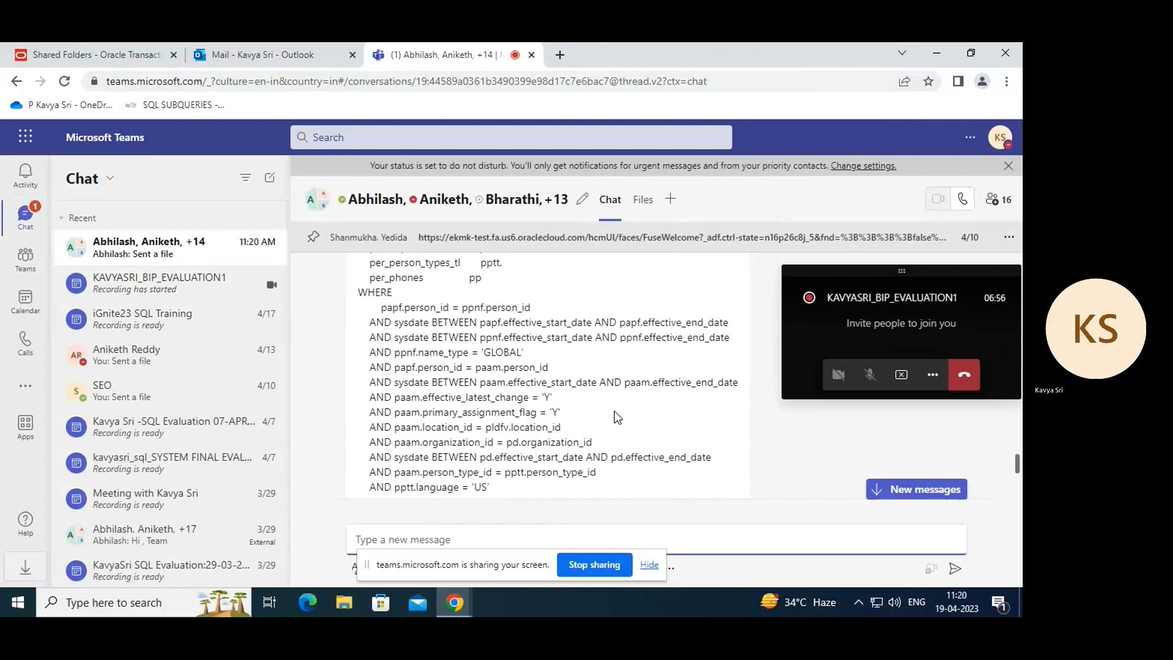The height and width of the screenshot is (660, 1173).
Task: Click the Change settings link
Action: click(x=863, y=166)
